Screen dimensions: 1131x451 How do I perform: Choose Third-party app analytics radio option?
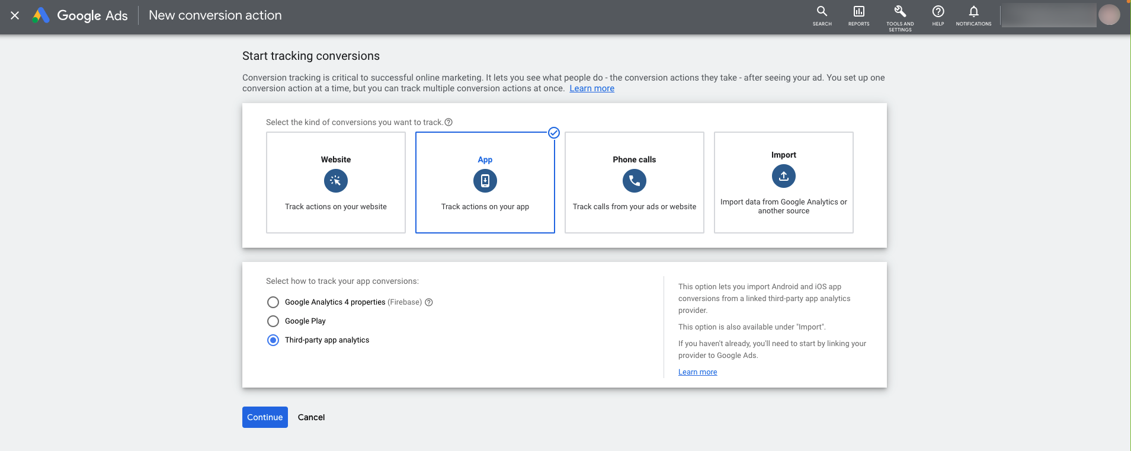[273, 340]
